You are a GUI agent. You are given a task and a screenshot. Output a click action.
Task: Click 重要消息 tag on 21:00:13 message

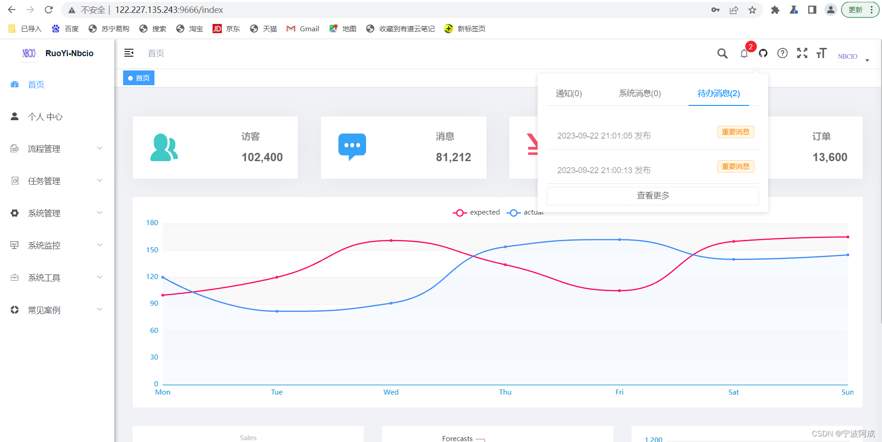click(735, 167)
